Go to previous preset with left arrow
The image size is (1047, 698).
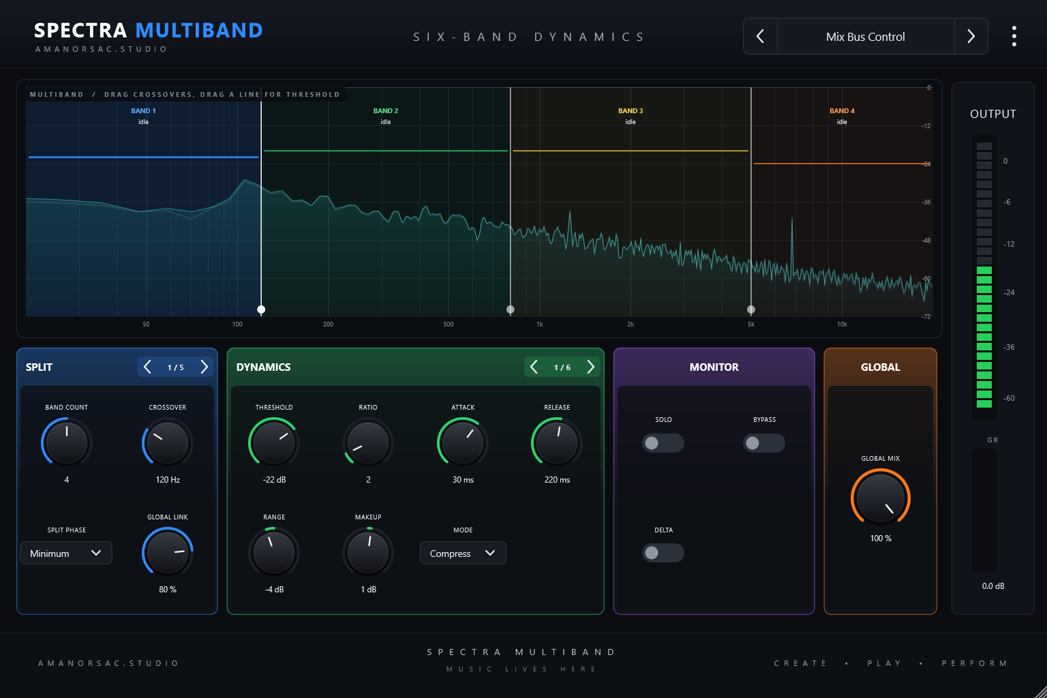click(760, 36)
